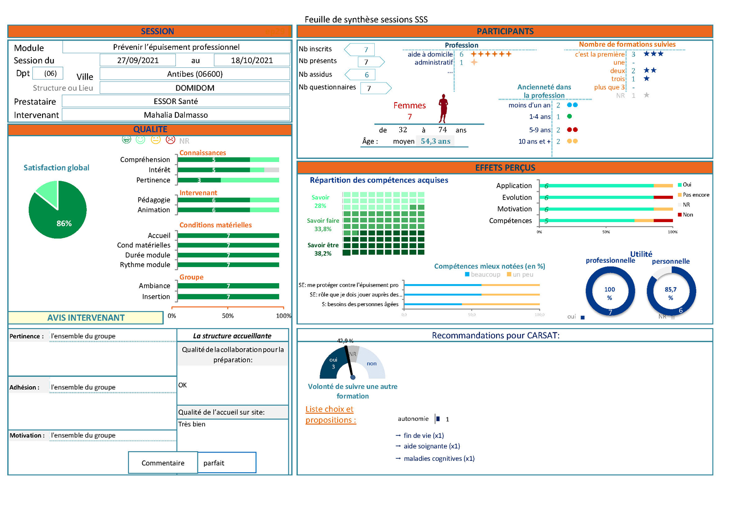The image size is (733, 518).
Task: Click the two blue stars beside deux
Action: [x=650, y=70]
